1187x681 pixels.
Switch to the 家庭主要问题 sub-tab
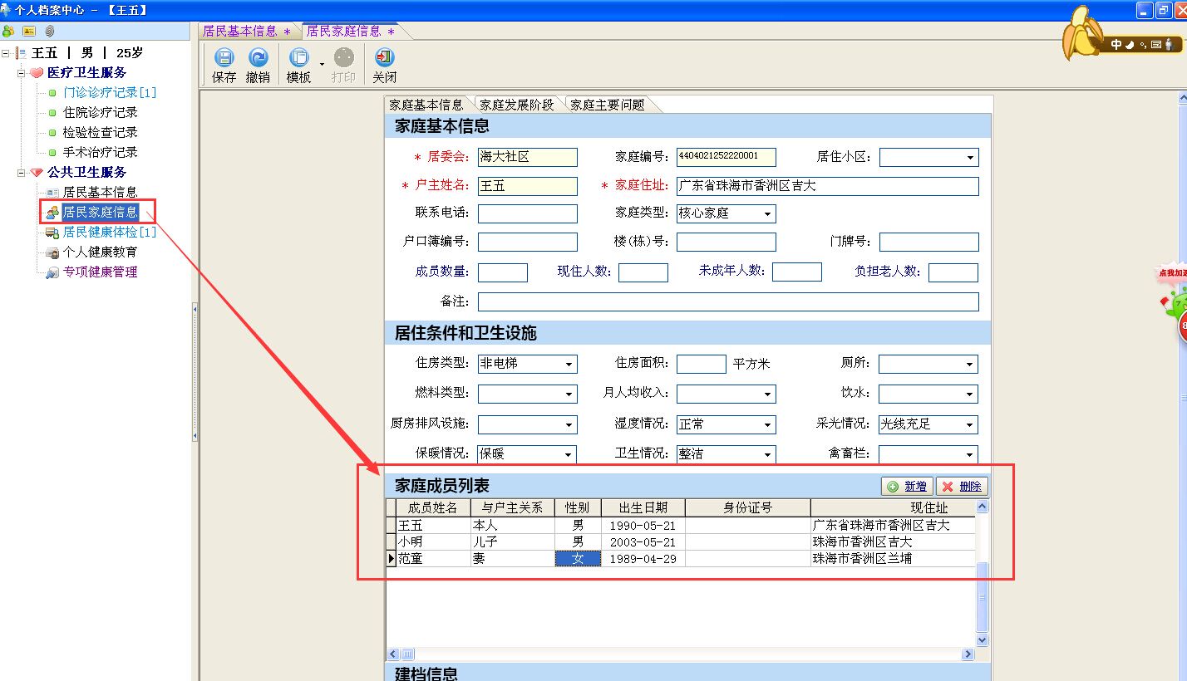pos(607,105)
